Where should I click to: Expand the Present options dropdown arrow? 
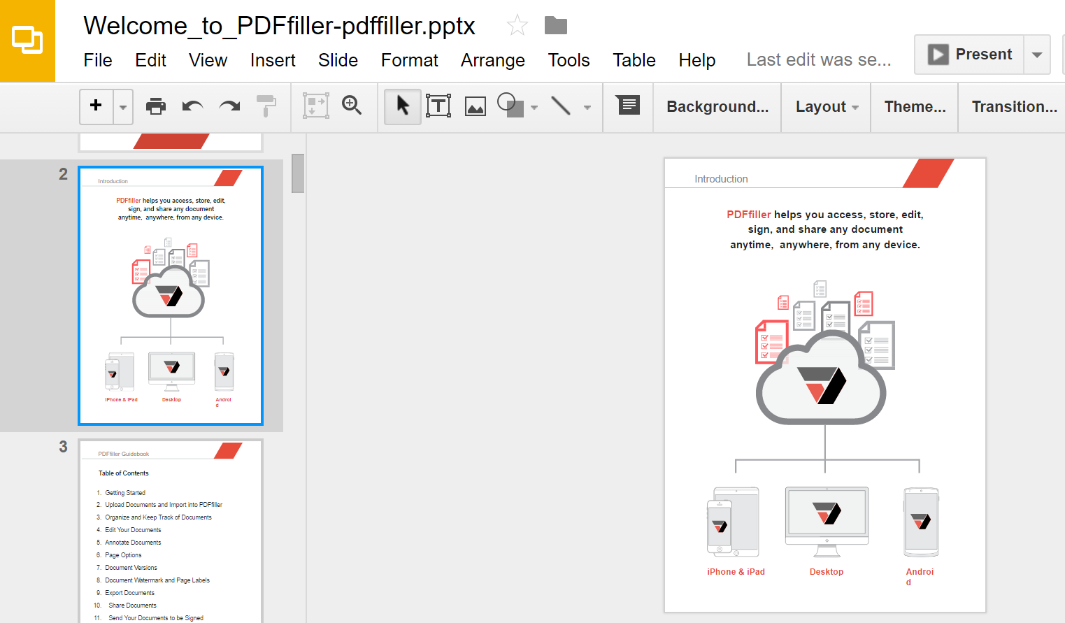click(1037, 55)
